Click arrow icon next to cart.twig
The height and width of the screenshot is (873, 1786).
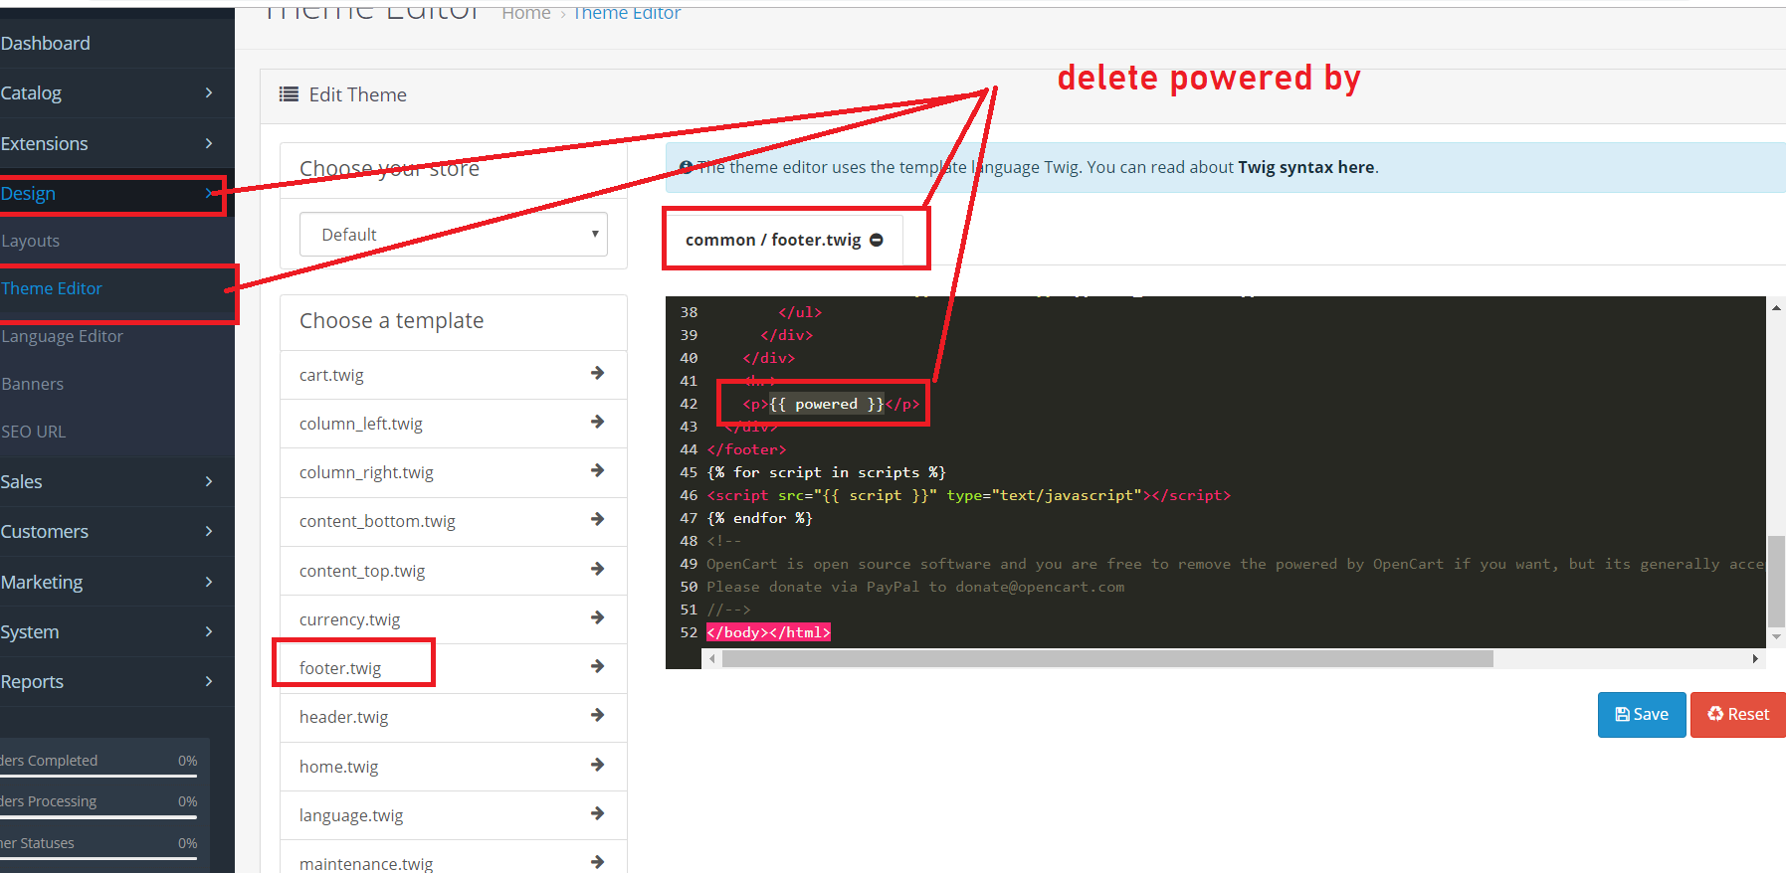(597, 373)
